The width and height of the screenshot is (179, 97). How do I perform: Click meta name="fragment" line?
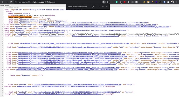27,75
